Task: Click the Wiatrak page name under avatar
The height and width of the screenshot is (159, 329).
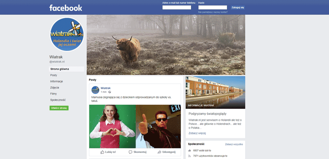Action: click(x=56, y=57)
